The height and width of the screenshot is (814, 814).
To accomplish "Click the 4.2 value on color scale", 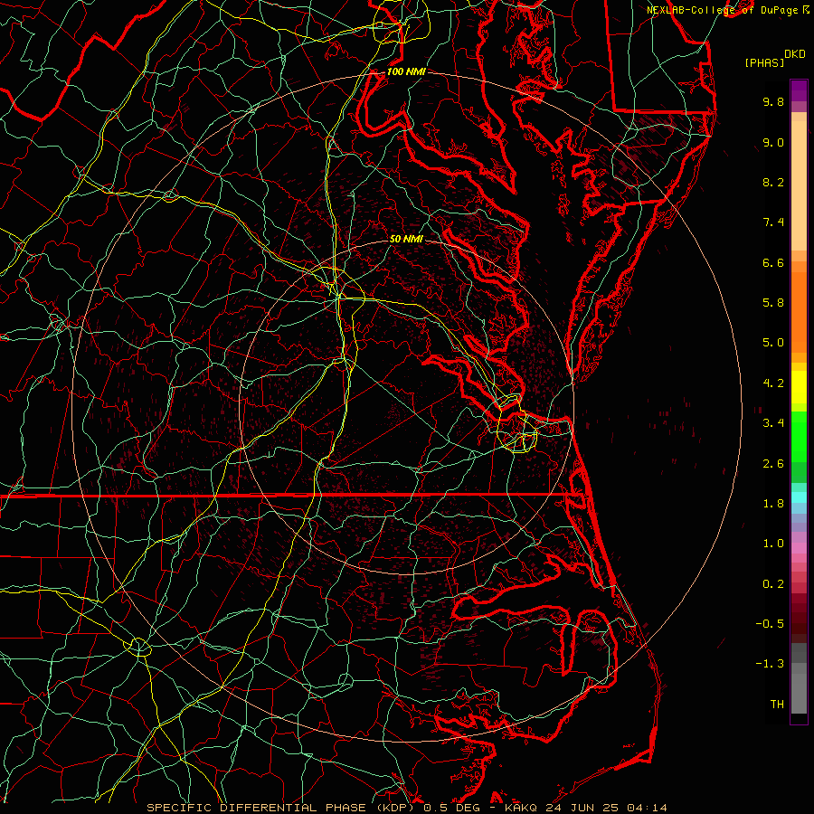I will click(x=773, y=383).
